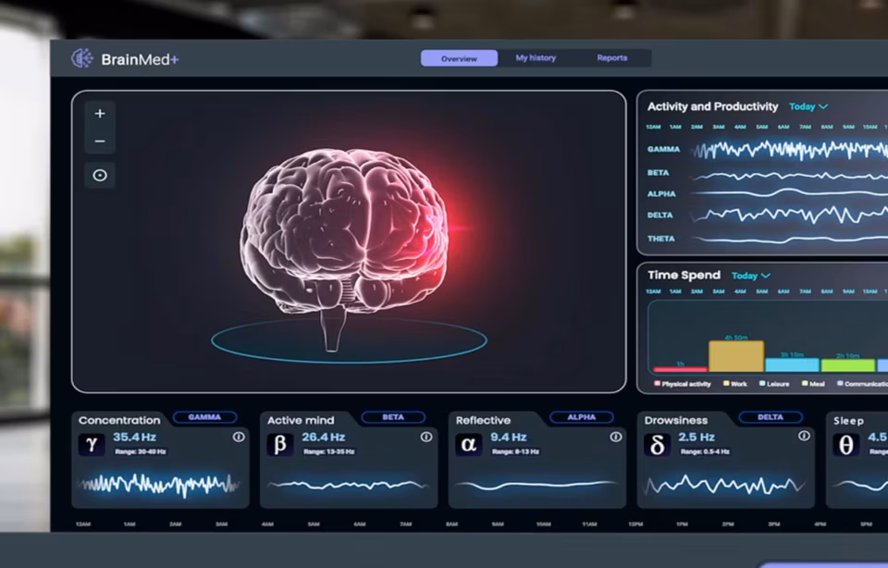Click the BETA badge on Active mind card
This screenshot has height=568, width=888.
click(393, 417)
